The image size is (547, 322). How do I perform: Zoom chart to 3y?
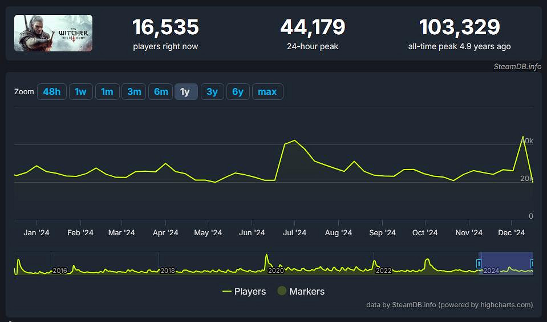tap(212, 91)
